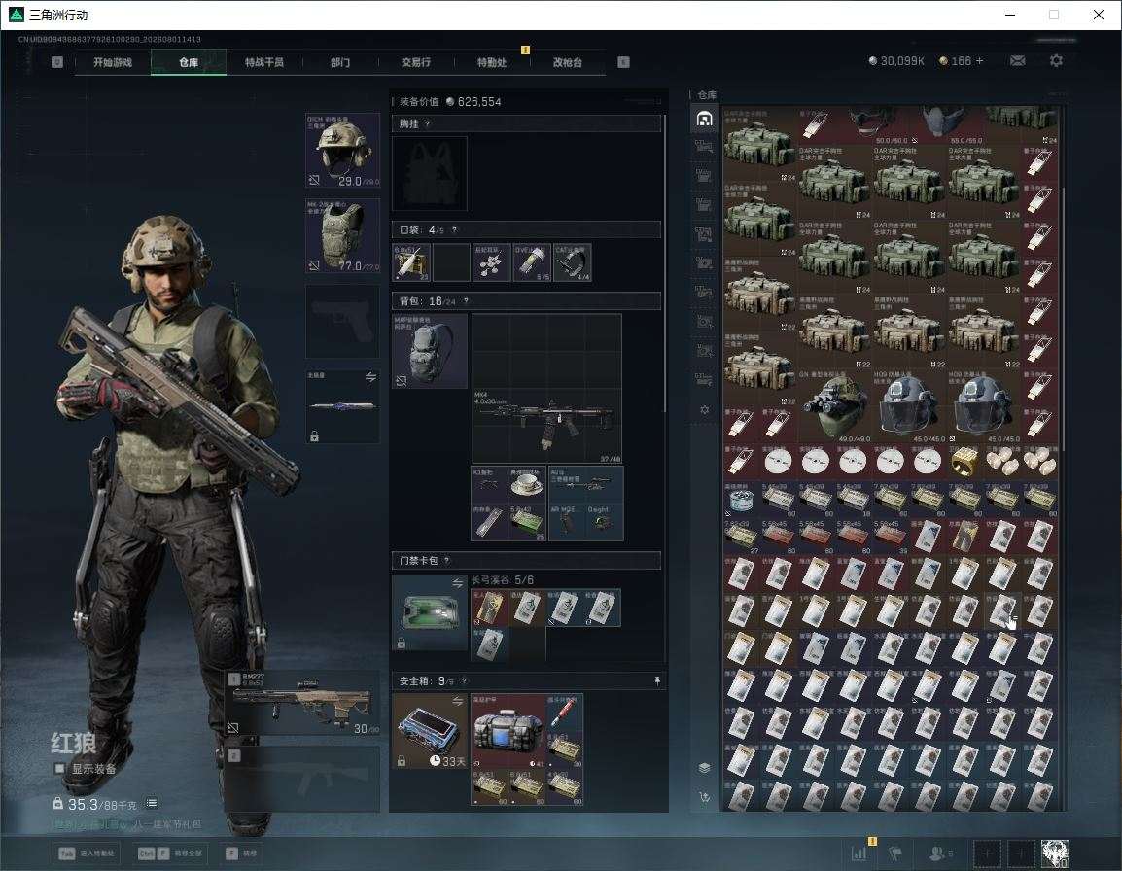Image resolution: width=1122 pixels, height=871 pixels.
Task: Select the night-vision helmet in warehouse
Action: pyautogui.click(x=834, y=405)
